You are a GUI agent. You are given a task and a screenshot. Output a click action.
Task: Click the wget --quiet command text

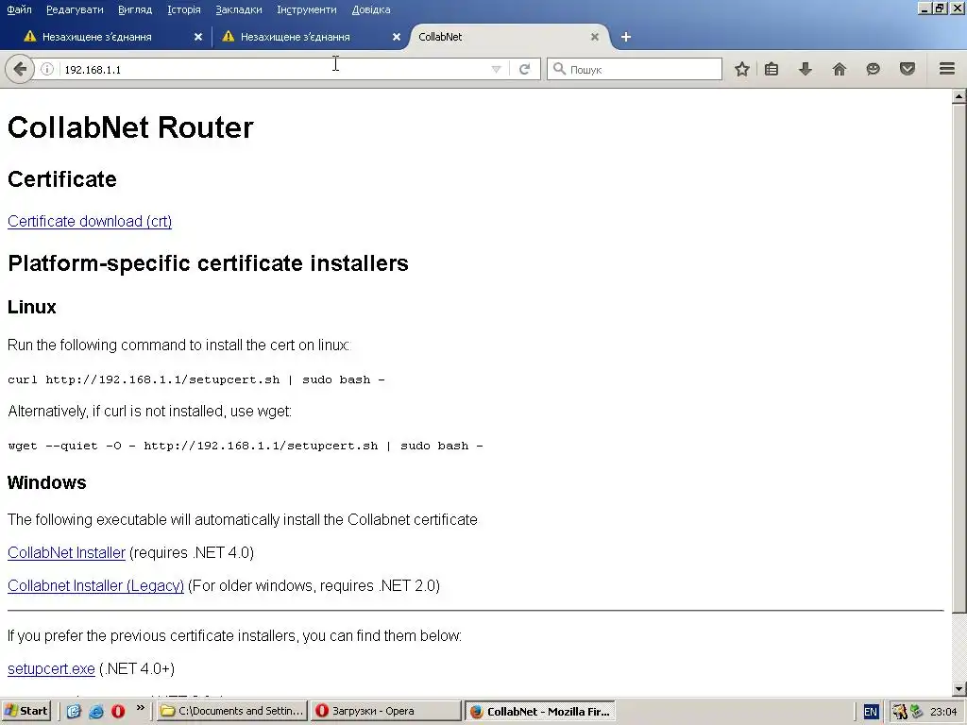point(246,446)
